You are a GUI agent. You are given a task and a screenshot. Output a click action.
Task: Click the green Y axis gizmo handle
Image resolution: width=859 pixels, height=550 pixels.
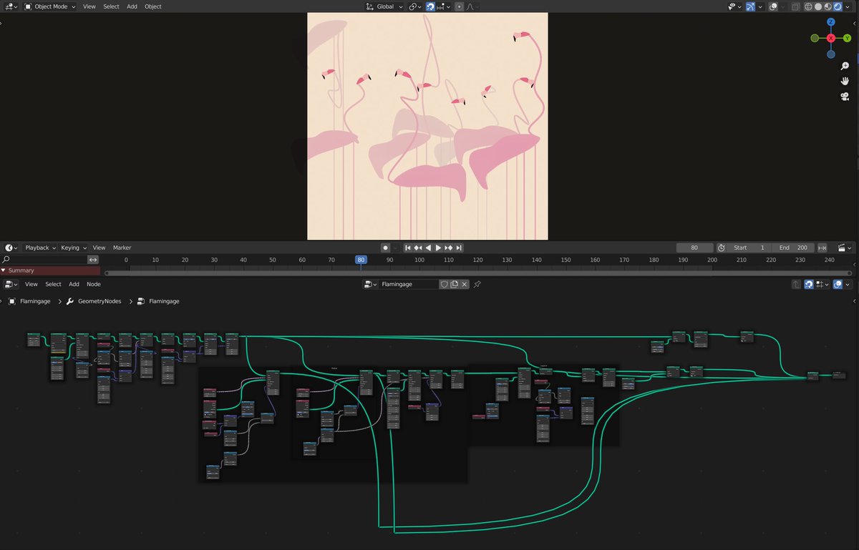coord(847,38)
